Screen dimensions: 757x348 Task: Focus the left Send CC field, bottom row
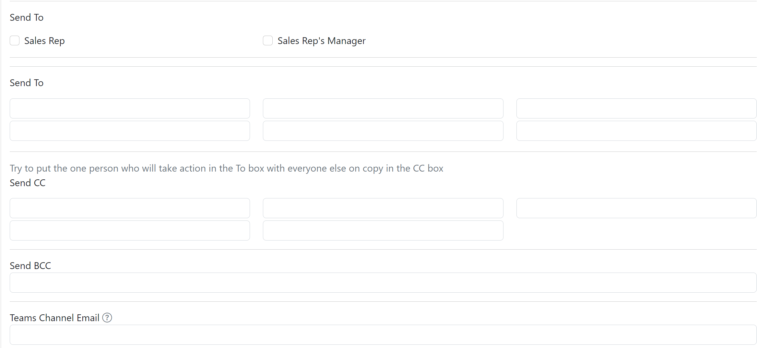pos(130,230)
